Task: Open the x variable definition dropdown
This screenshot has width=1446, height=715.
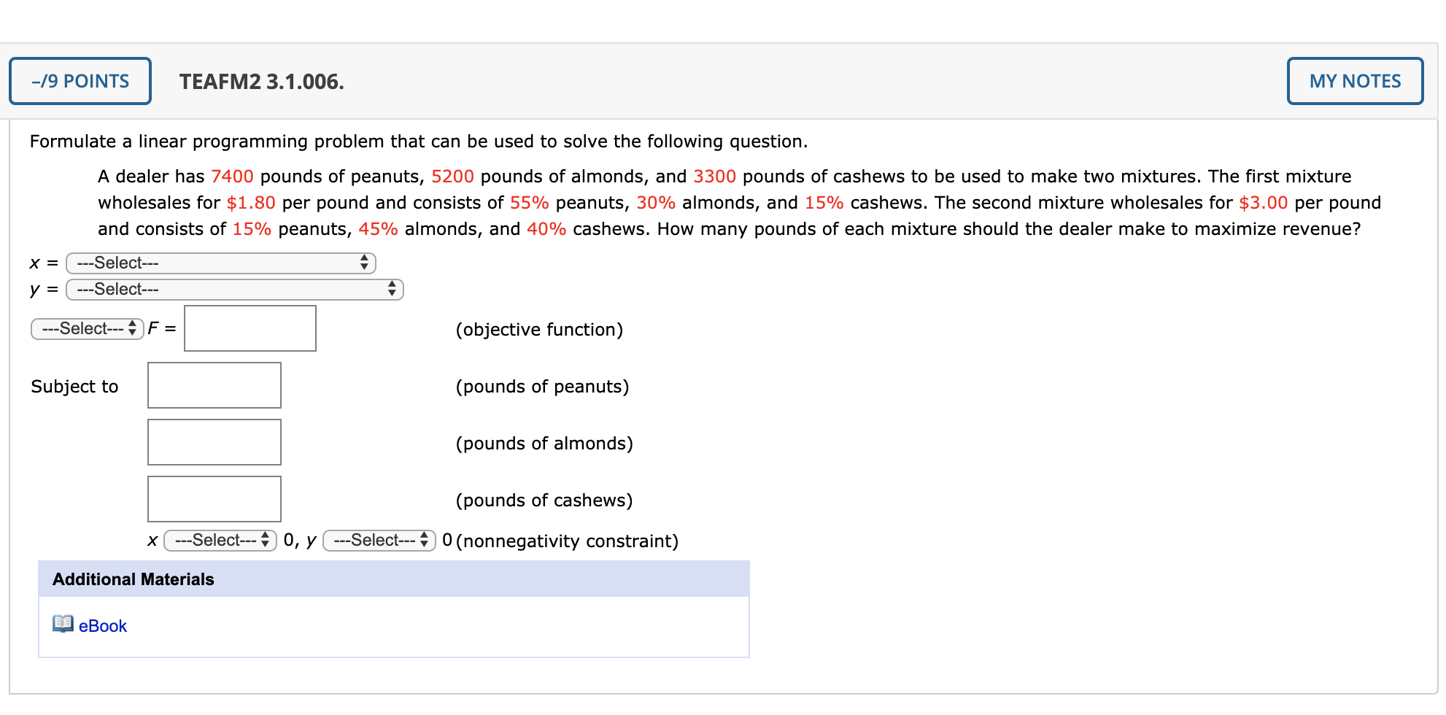Action: point(219,263)
